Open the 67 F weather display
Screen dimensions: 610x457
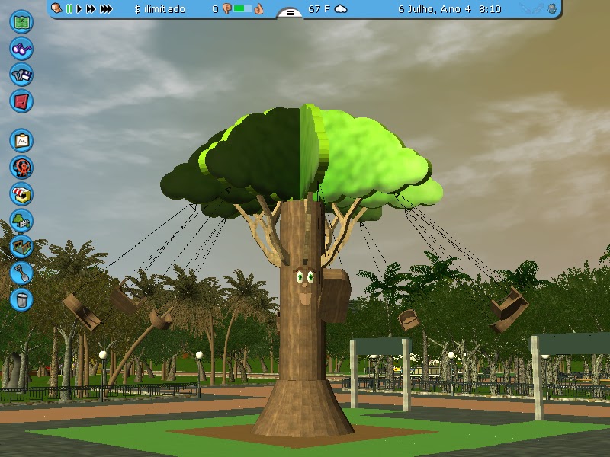tap(320, 9)
